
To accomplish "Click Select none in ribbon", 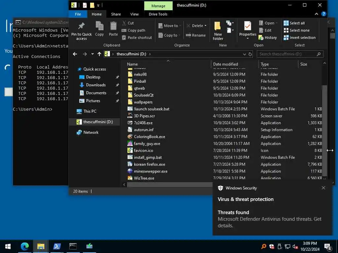I will [x=297, y=30].
